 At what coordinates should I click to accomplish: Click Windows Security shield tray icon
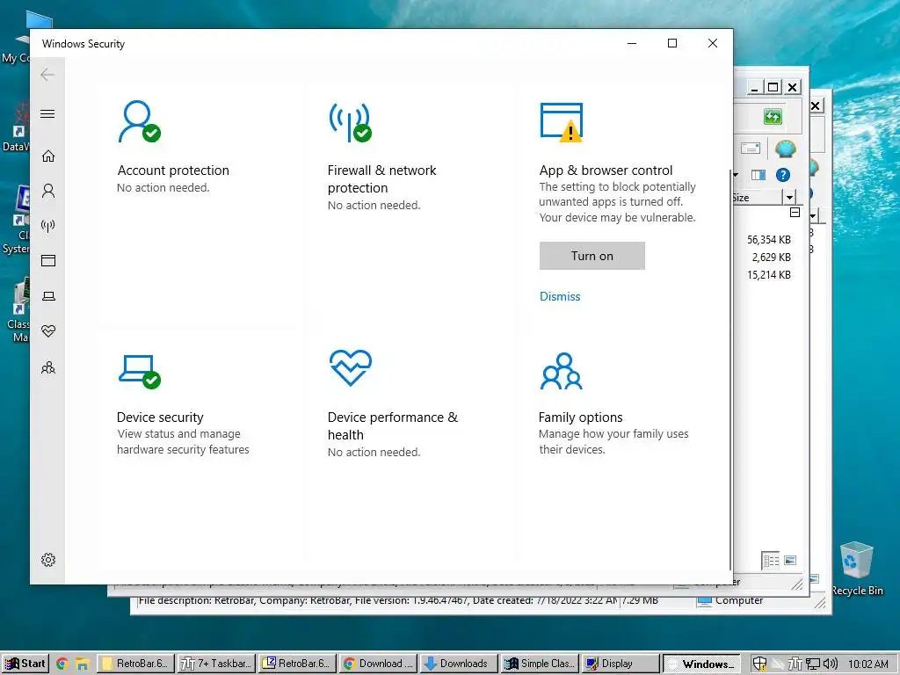[x=759, y=664]
